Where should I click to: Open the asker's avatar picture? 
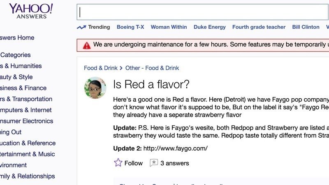click(x=95, y=88)
